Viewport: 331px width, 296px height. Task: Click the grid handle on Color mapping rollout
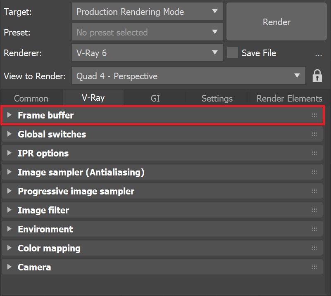[x=314, y=248]
